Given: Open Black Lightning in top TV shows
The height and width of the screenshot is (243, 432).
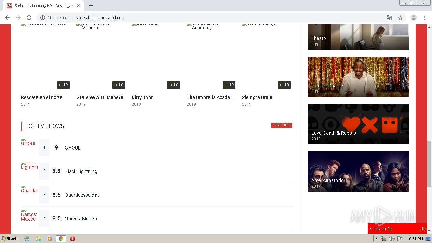Looking at the screenshot, I should pos(81,171).
